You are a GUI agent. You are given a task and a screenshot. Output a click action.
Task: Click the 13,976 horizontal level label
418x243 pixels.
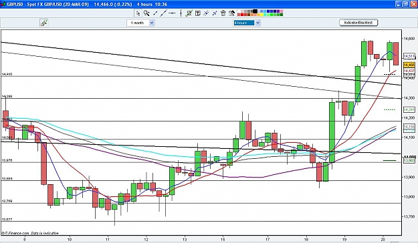coord(7,160)
